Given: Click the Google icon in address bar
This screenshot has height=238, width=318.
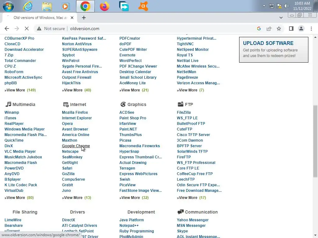Looking at the screenshot, I should 259,29.
